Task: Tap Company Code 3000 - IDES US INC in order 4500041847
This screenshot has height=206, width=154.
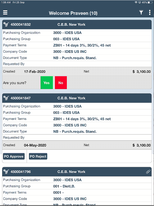Action: 70,125
